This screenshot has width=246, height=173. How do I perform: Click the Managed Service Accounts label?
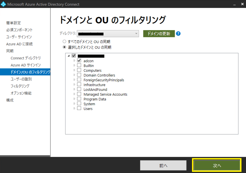pos(105,94)
